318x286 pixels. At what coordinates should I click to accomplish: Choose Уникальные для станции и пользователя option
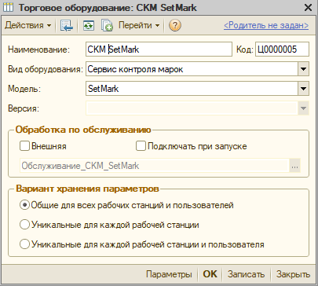point(24,244)
